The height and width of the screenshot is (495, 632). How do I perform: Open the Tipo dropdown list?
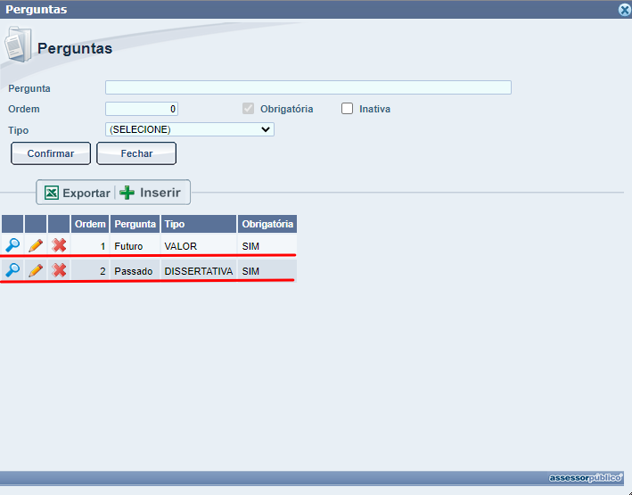(x=189, y=129)
